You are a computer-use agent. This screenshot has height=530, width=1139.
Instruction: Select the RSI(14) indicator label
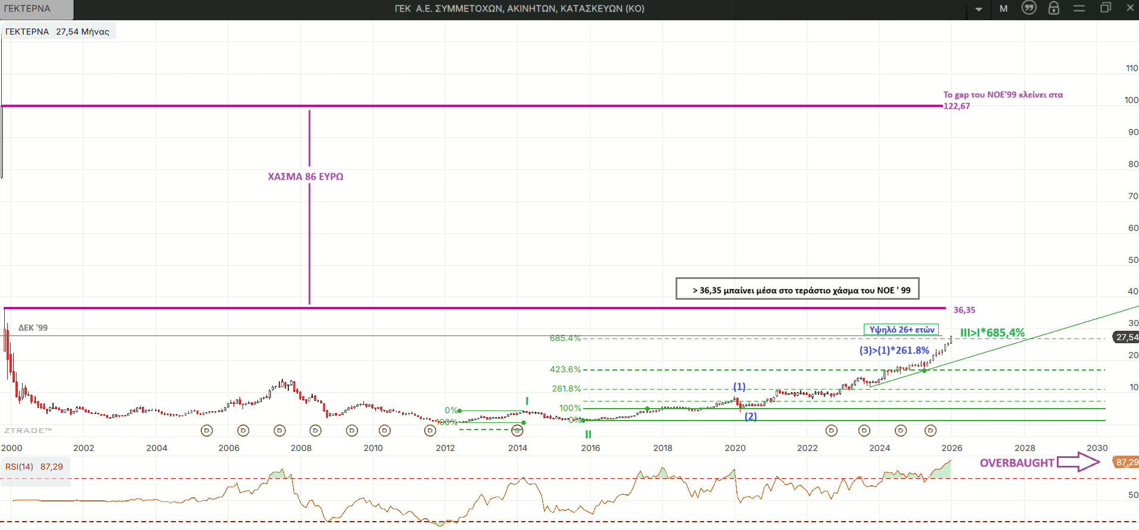click(34, 467)
